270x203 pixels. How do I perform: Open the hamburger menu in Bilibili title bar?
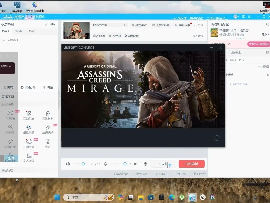coord(249,17)
